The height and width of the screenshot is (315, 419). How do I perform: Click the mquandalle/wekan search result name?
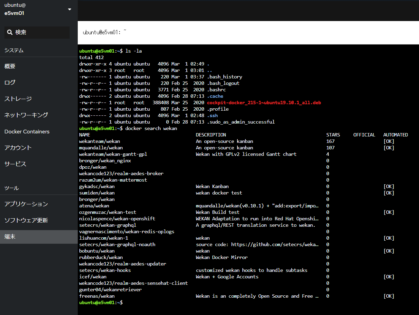click(101, 148)
